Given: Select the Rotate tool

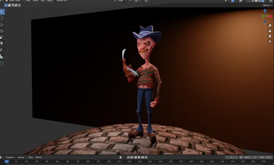Looking at the screenshot, I should click(2, 31).
